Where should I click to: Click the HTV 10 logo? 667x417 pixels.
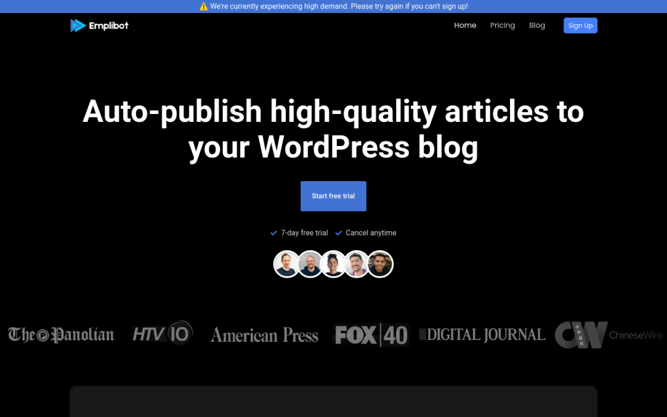[x=162, y=334]
